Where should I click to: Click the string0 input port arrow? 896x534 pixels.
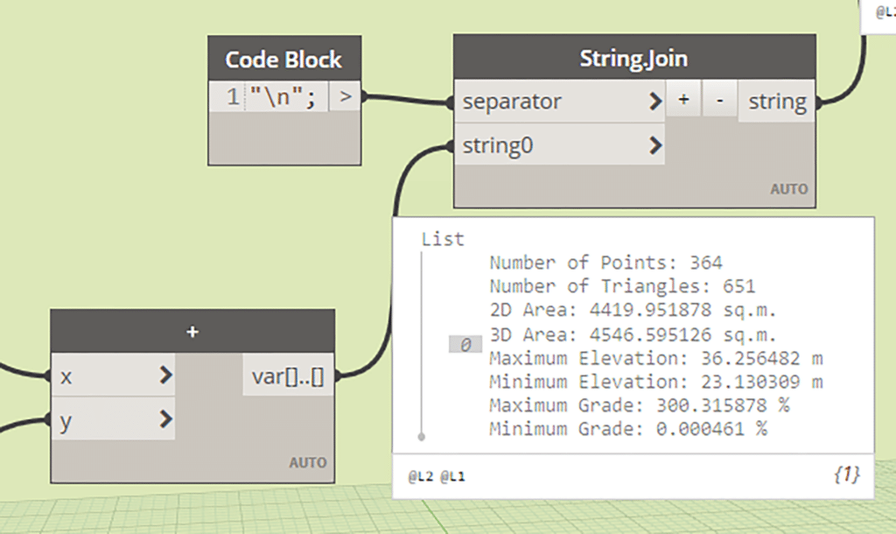[656, 145]
